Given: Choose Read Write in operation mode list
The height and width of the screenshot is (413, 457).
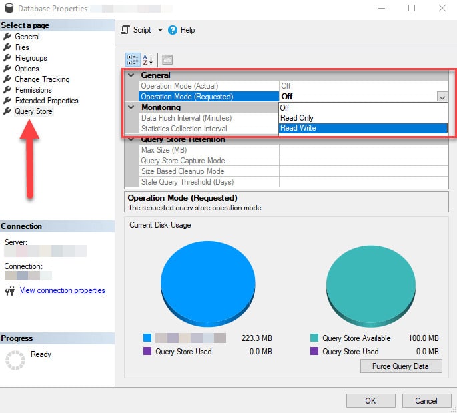Looking at the screenshot, I should point(363,128).
